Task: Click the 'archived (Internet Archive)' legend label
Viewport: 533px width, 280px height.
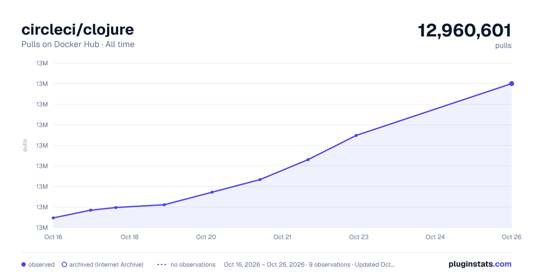Action: coord(106,264)
